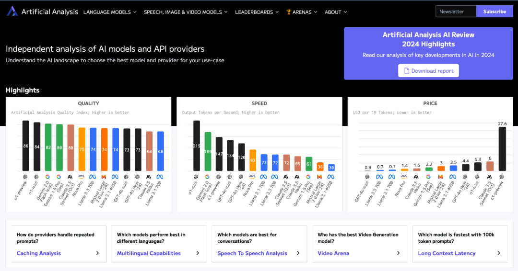This screenshot has height=271, width=518.
Task: Click Anthropic icon under Claude 3.5 Sonnet in Quality chart
Action: (70, 177)
